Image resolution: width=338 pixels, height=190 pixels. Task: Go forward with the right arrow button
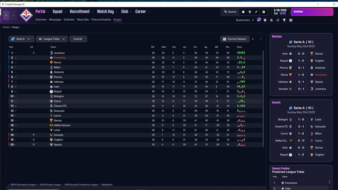[13, 15]
